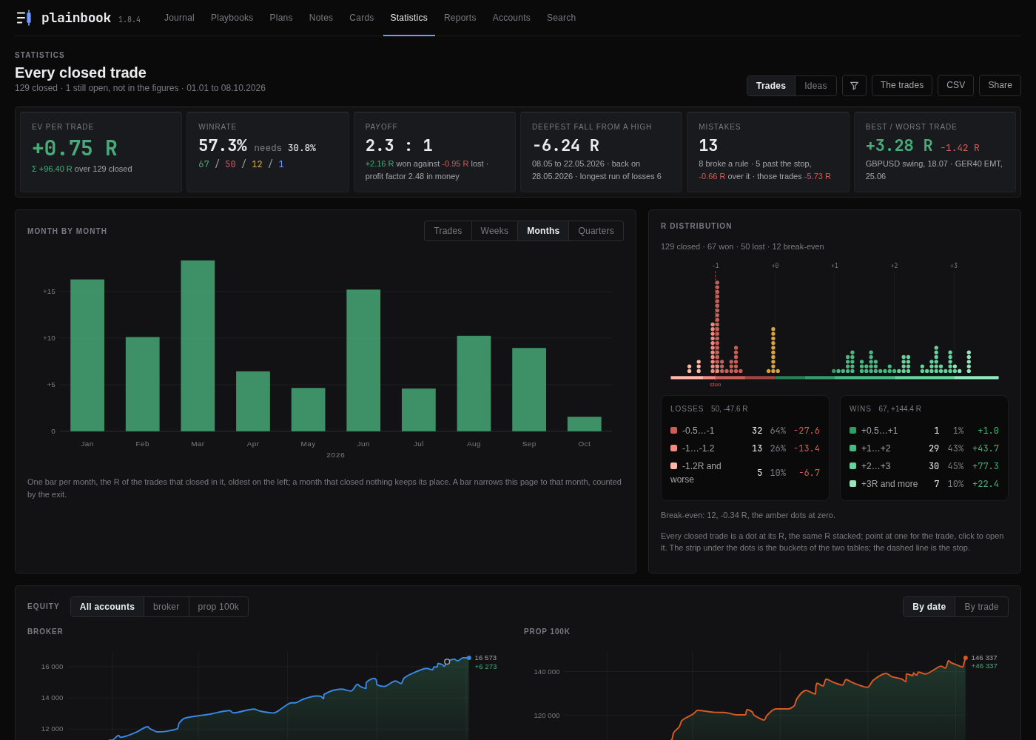Show the prop 100k account equity
The image size is (1036, 740).
pos(218,607)
